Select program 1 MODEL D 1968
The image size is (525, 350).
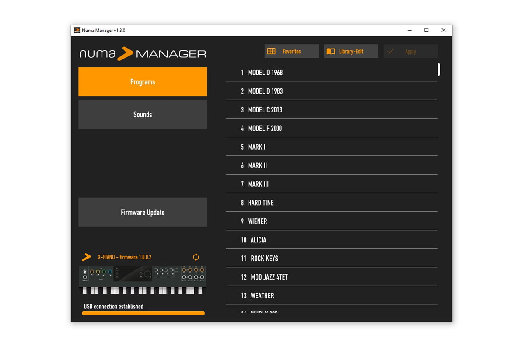pos(331,73)
